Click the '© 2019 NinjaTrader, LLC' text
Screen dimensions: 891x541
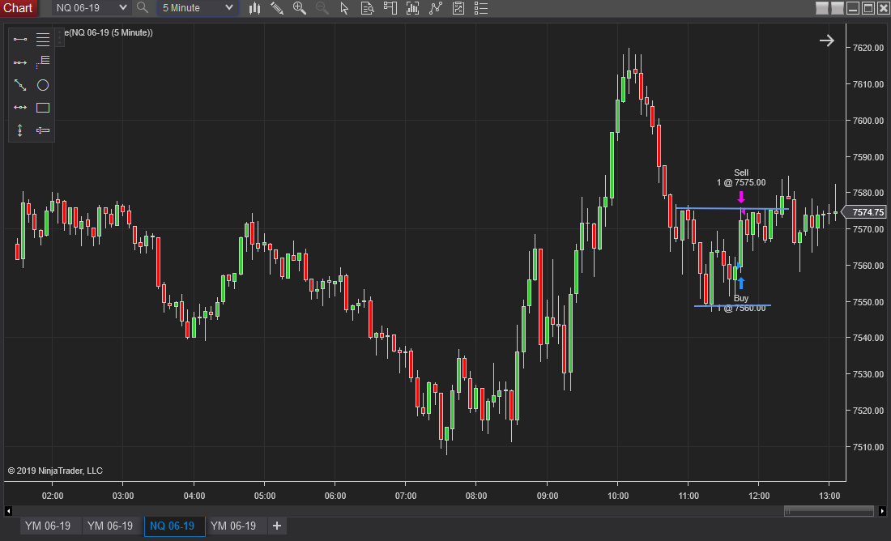tap(55, 471)
